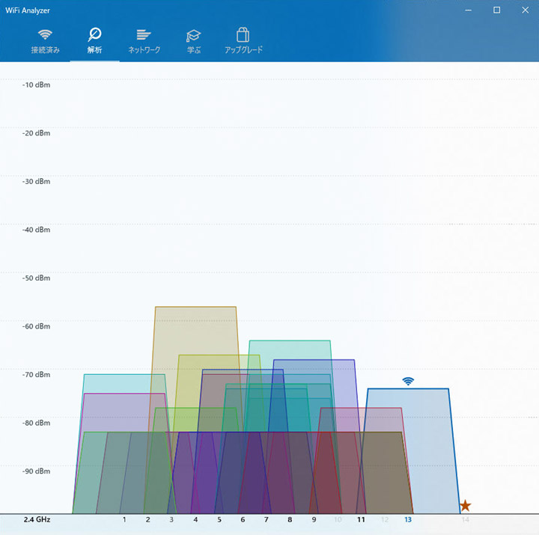
Task: Close the WiFi Analyzer window
Action: pyautogui.click(x=526, y=10)
